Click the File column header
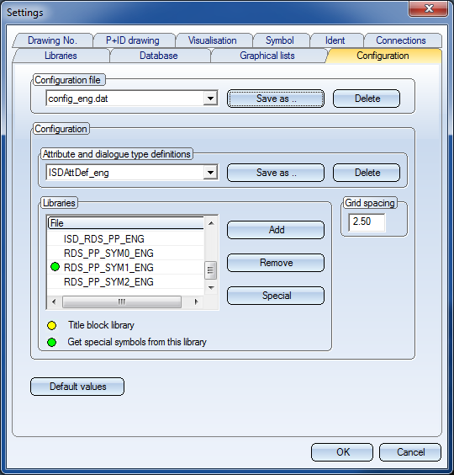454x475 pixels. (126, 223)
